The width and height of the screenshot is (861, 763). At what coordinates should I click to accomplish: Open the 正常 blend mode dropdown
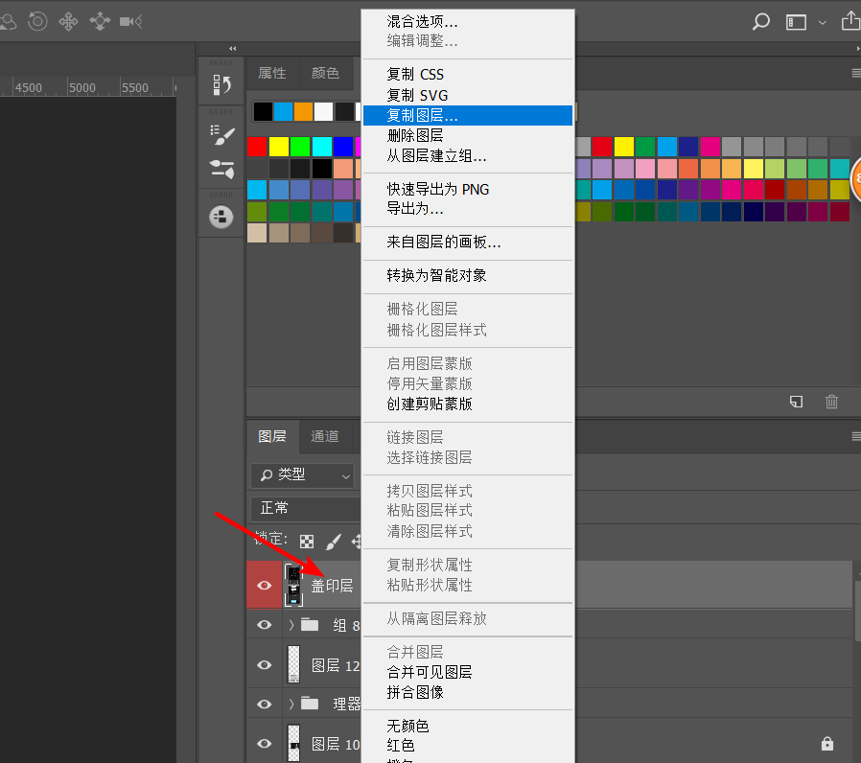306,508
